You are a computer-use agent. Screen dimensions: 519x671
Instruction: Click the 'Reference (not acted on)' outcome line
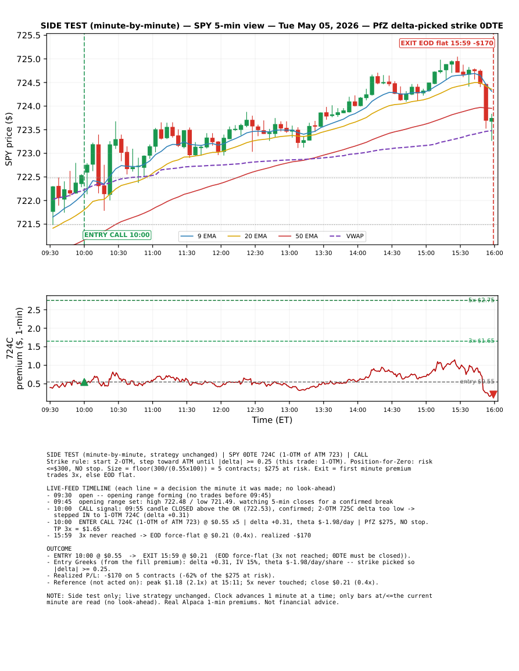coord(212,583)
